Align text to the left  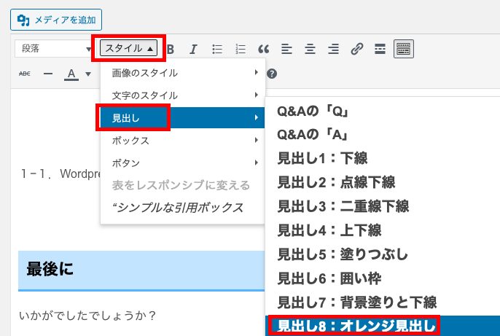click(x=286, y=50)
